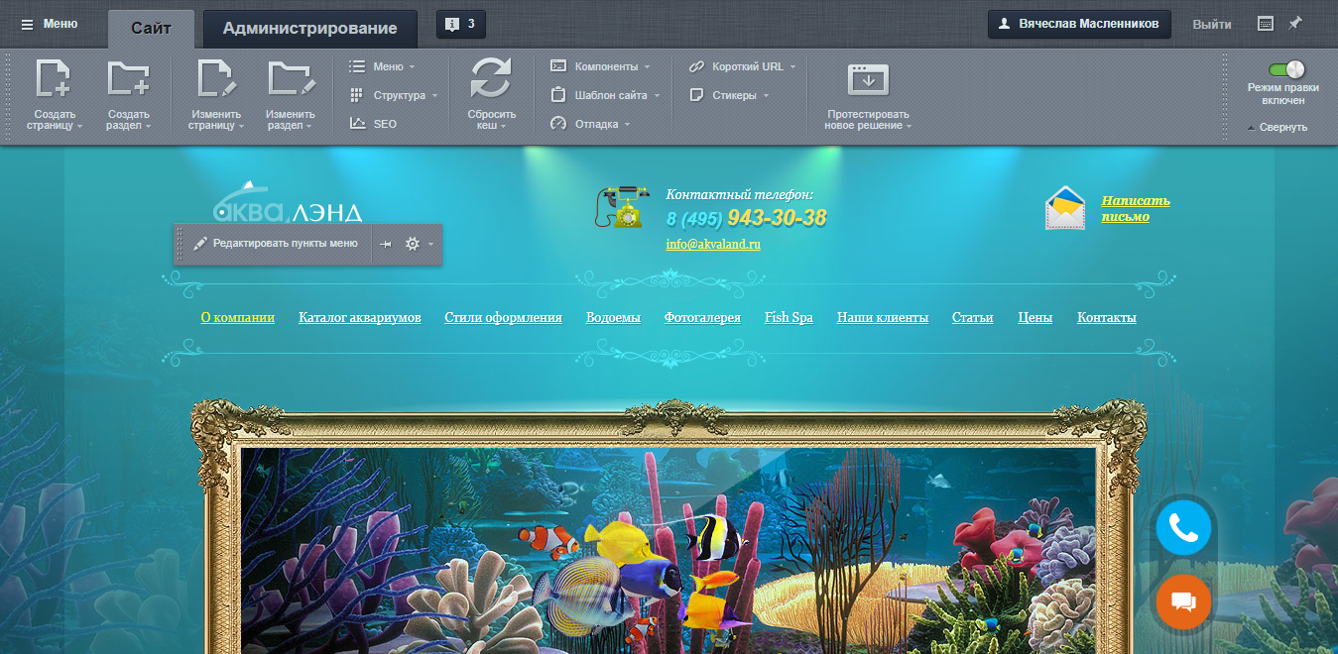Viewport: 1338px width, 654px height.
Task: Open SEO chart icon tool
Action: tap(358, 124)
